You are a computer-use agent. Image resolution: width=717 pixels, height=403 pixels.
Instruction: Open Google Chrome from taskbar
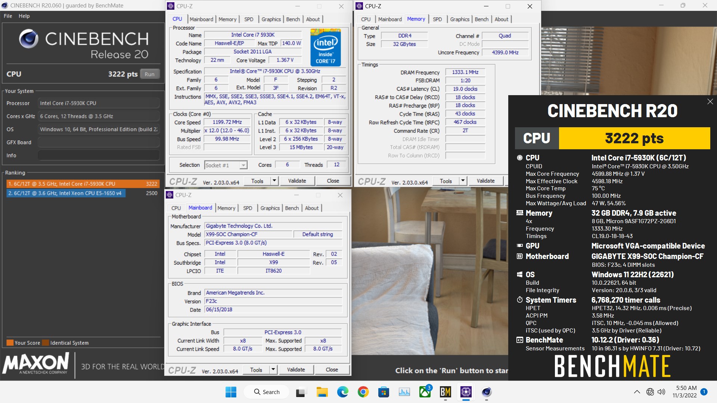[x=363, y=392]
